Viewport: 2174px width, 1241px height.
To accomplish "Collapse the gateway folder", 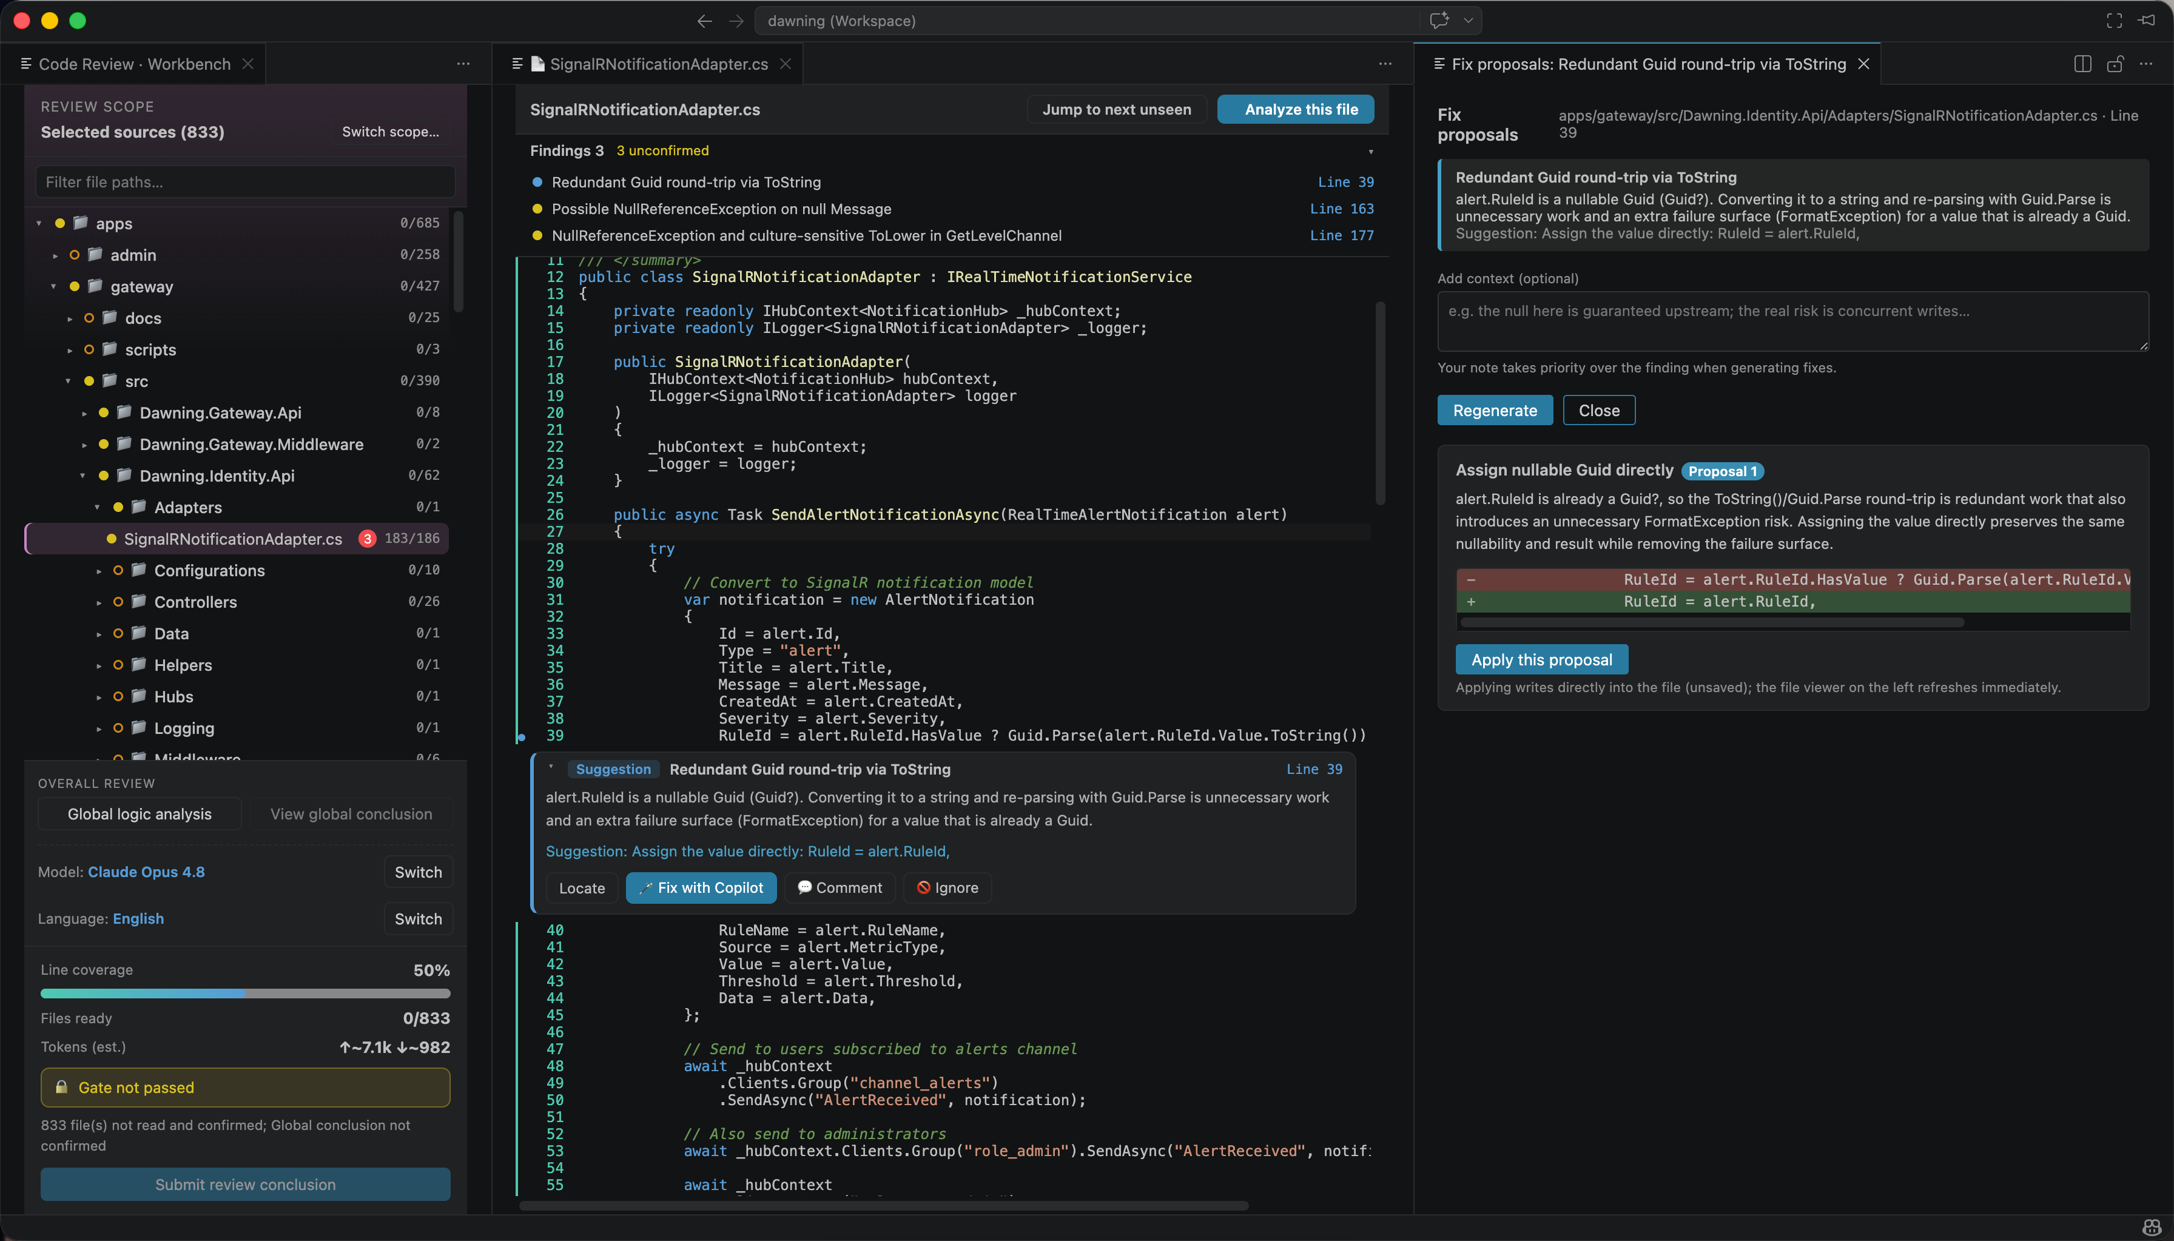I will pyautogui.click(x=53, y=286).
